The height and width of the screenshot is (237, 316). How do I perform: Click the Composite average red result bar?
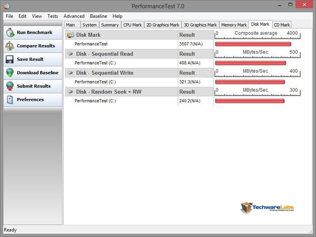[253, 44]
